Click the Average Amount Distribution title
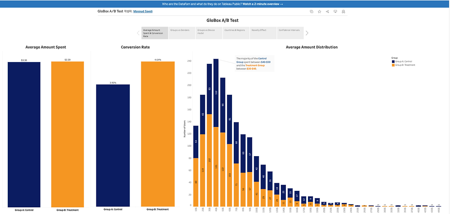The height and width of the screenshot is (214, 450). click(x=311, y=47)
